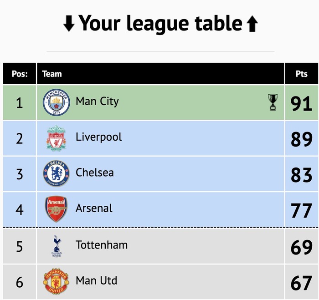The image size is (319, 300).
Task: Click the Tottenham cockerel crest
Action: tap(57, 246)
